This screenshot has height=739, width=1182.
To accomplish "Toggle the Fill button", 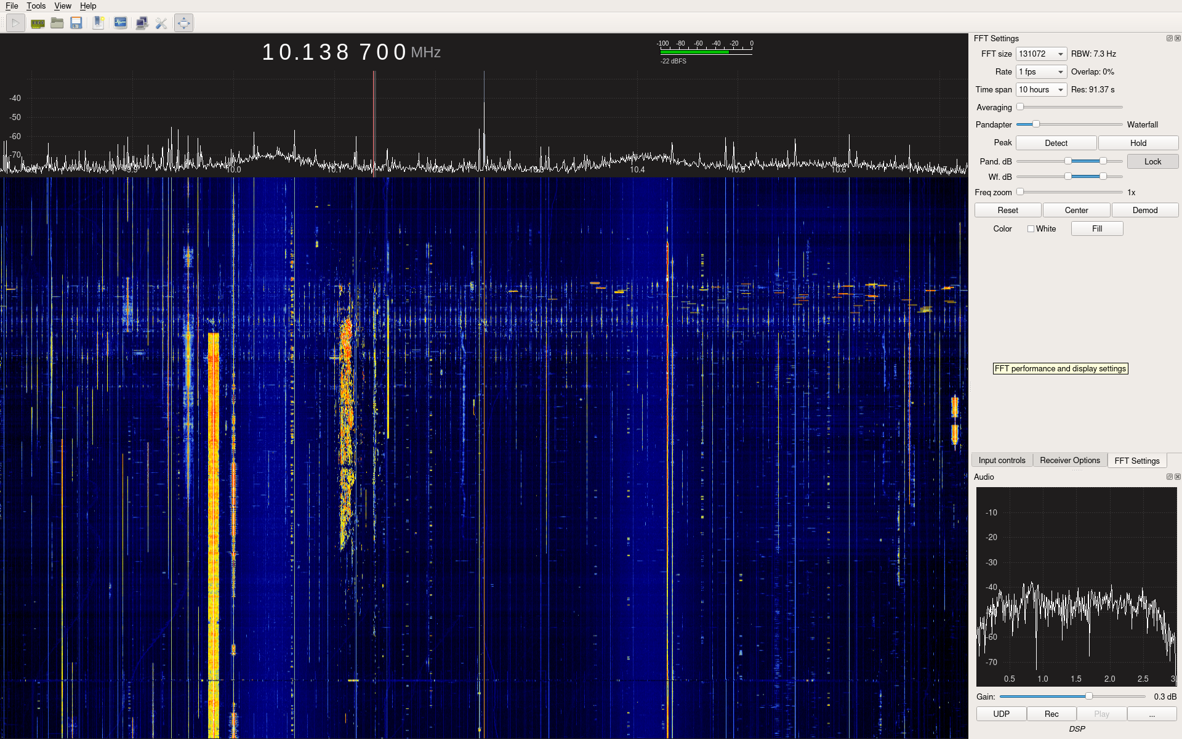I will [x=1097, y=228].
